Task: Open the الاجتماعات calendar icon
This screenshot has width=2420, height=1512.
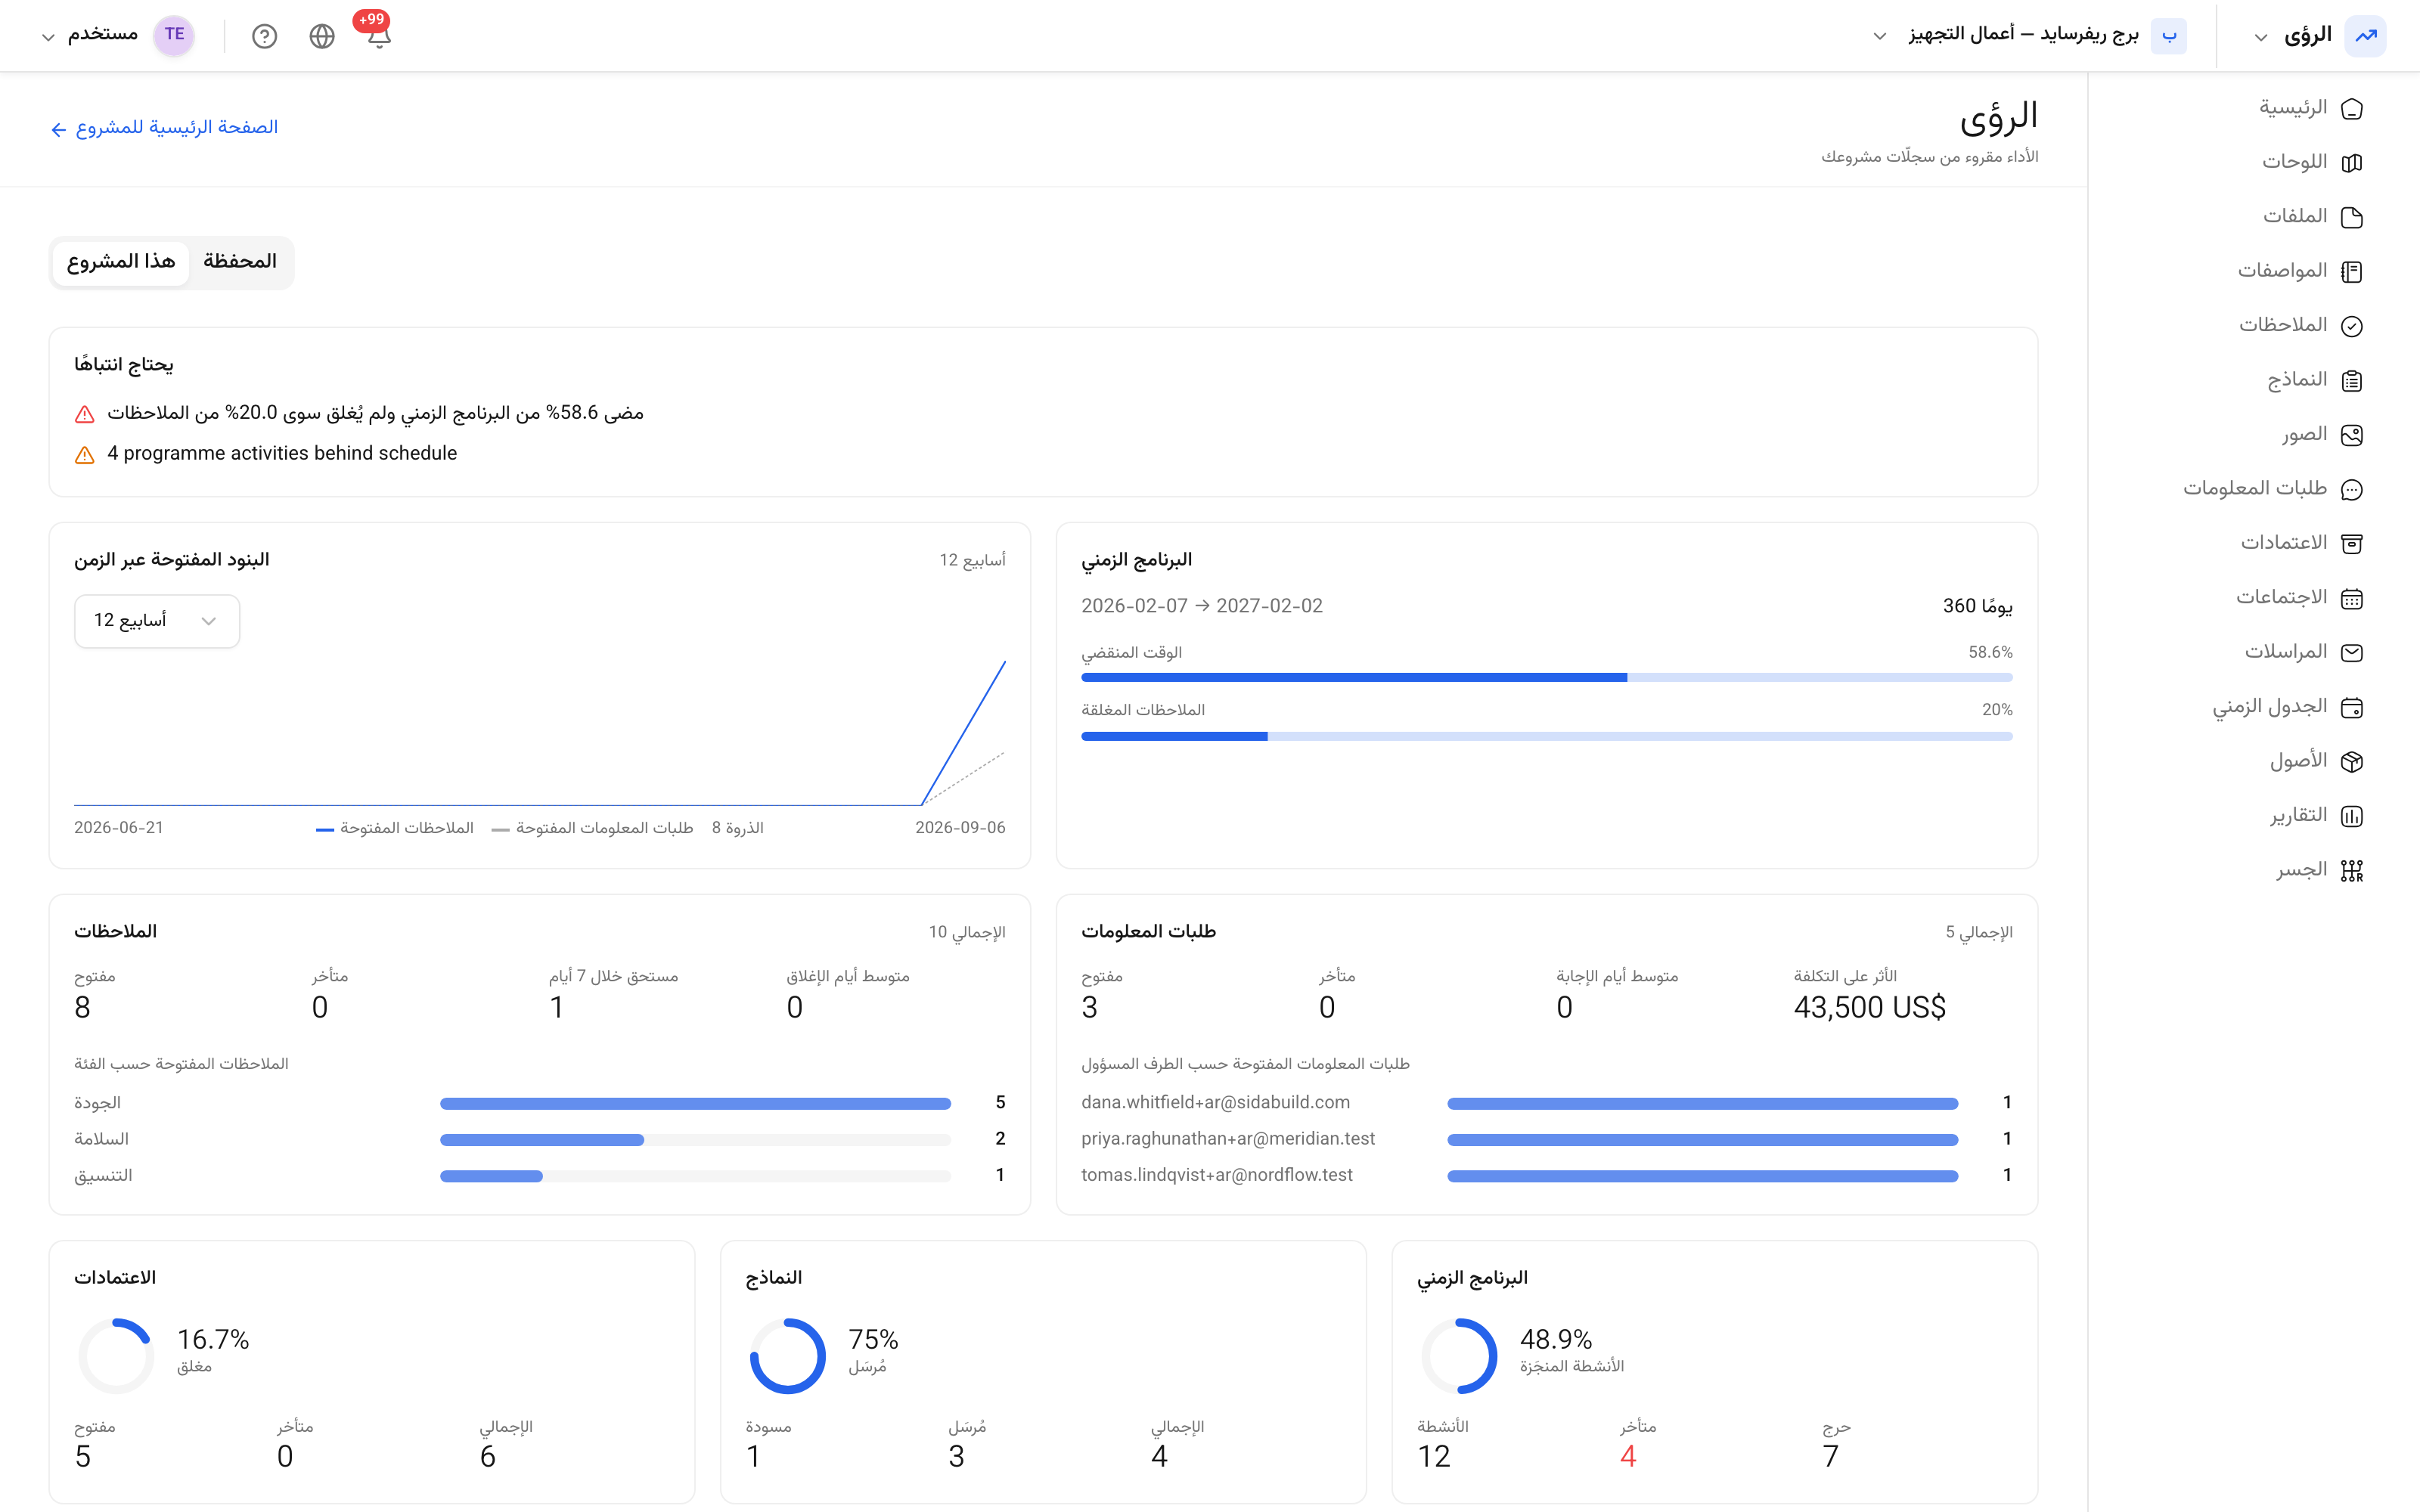Action: [x=2352, y=598]
